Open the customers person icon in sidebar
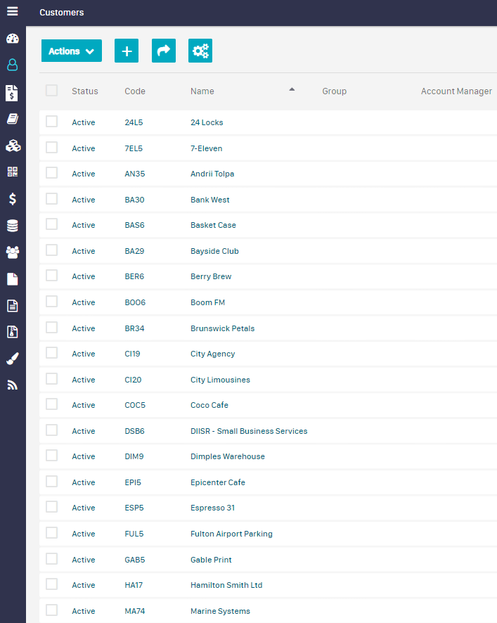 [x=13, y=65]
